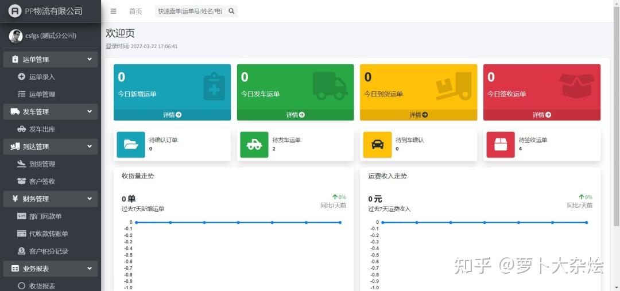Open the 收货报表 menu item
This screenshot has width=620, height=291.
tap(50, 285)
